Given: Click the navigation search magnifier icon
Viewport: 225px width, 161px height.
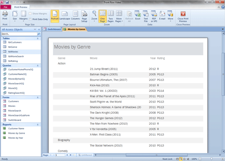Looking at the screenshot, I should click(x=39, y=34).
